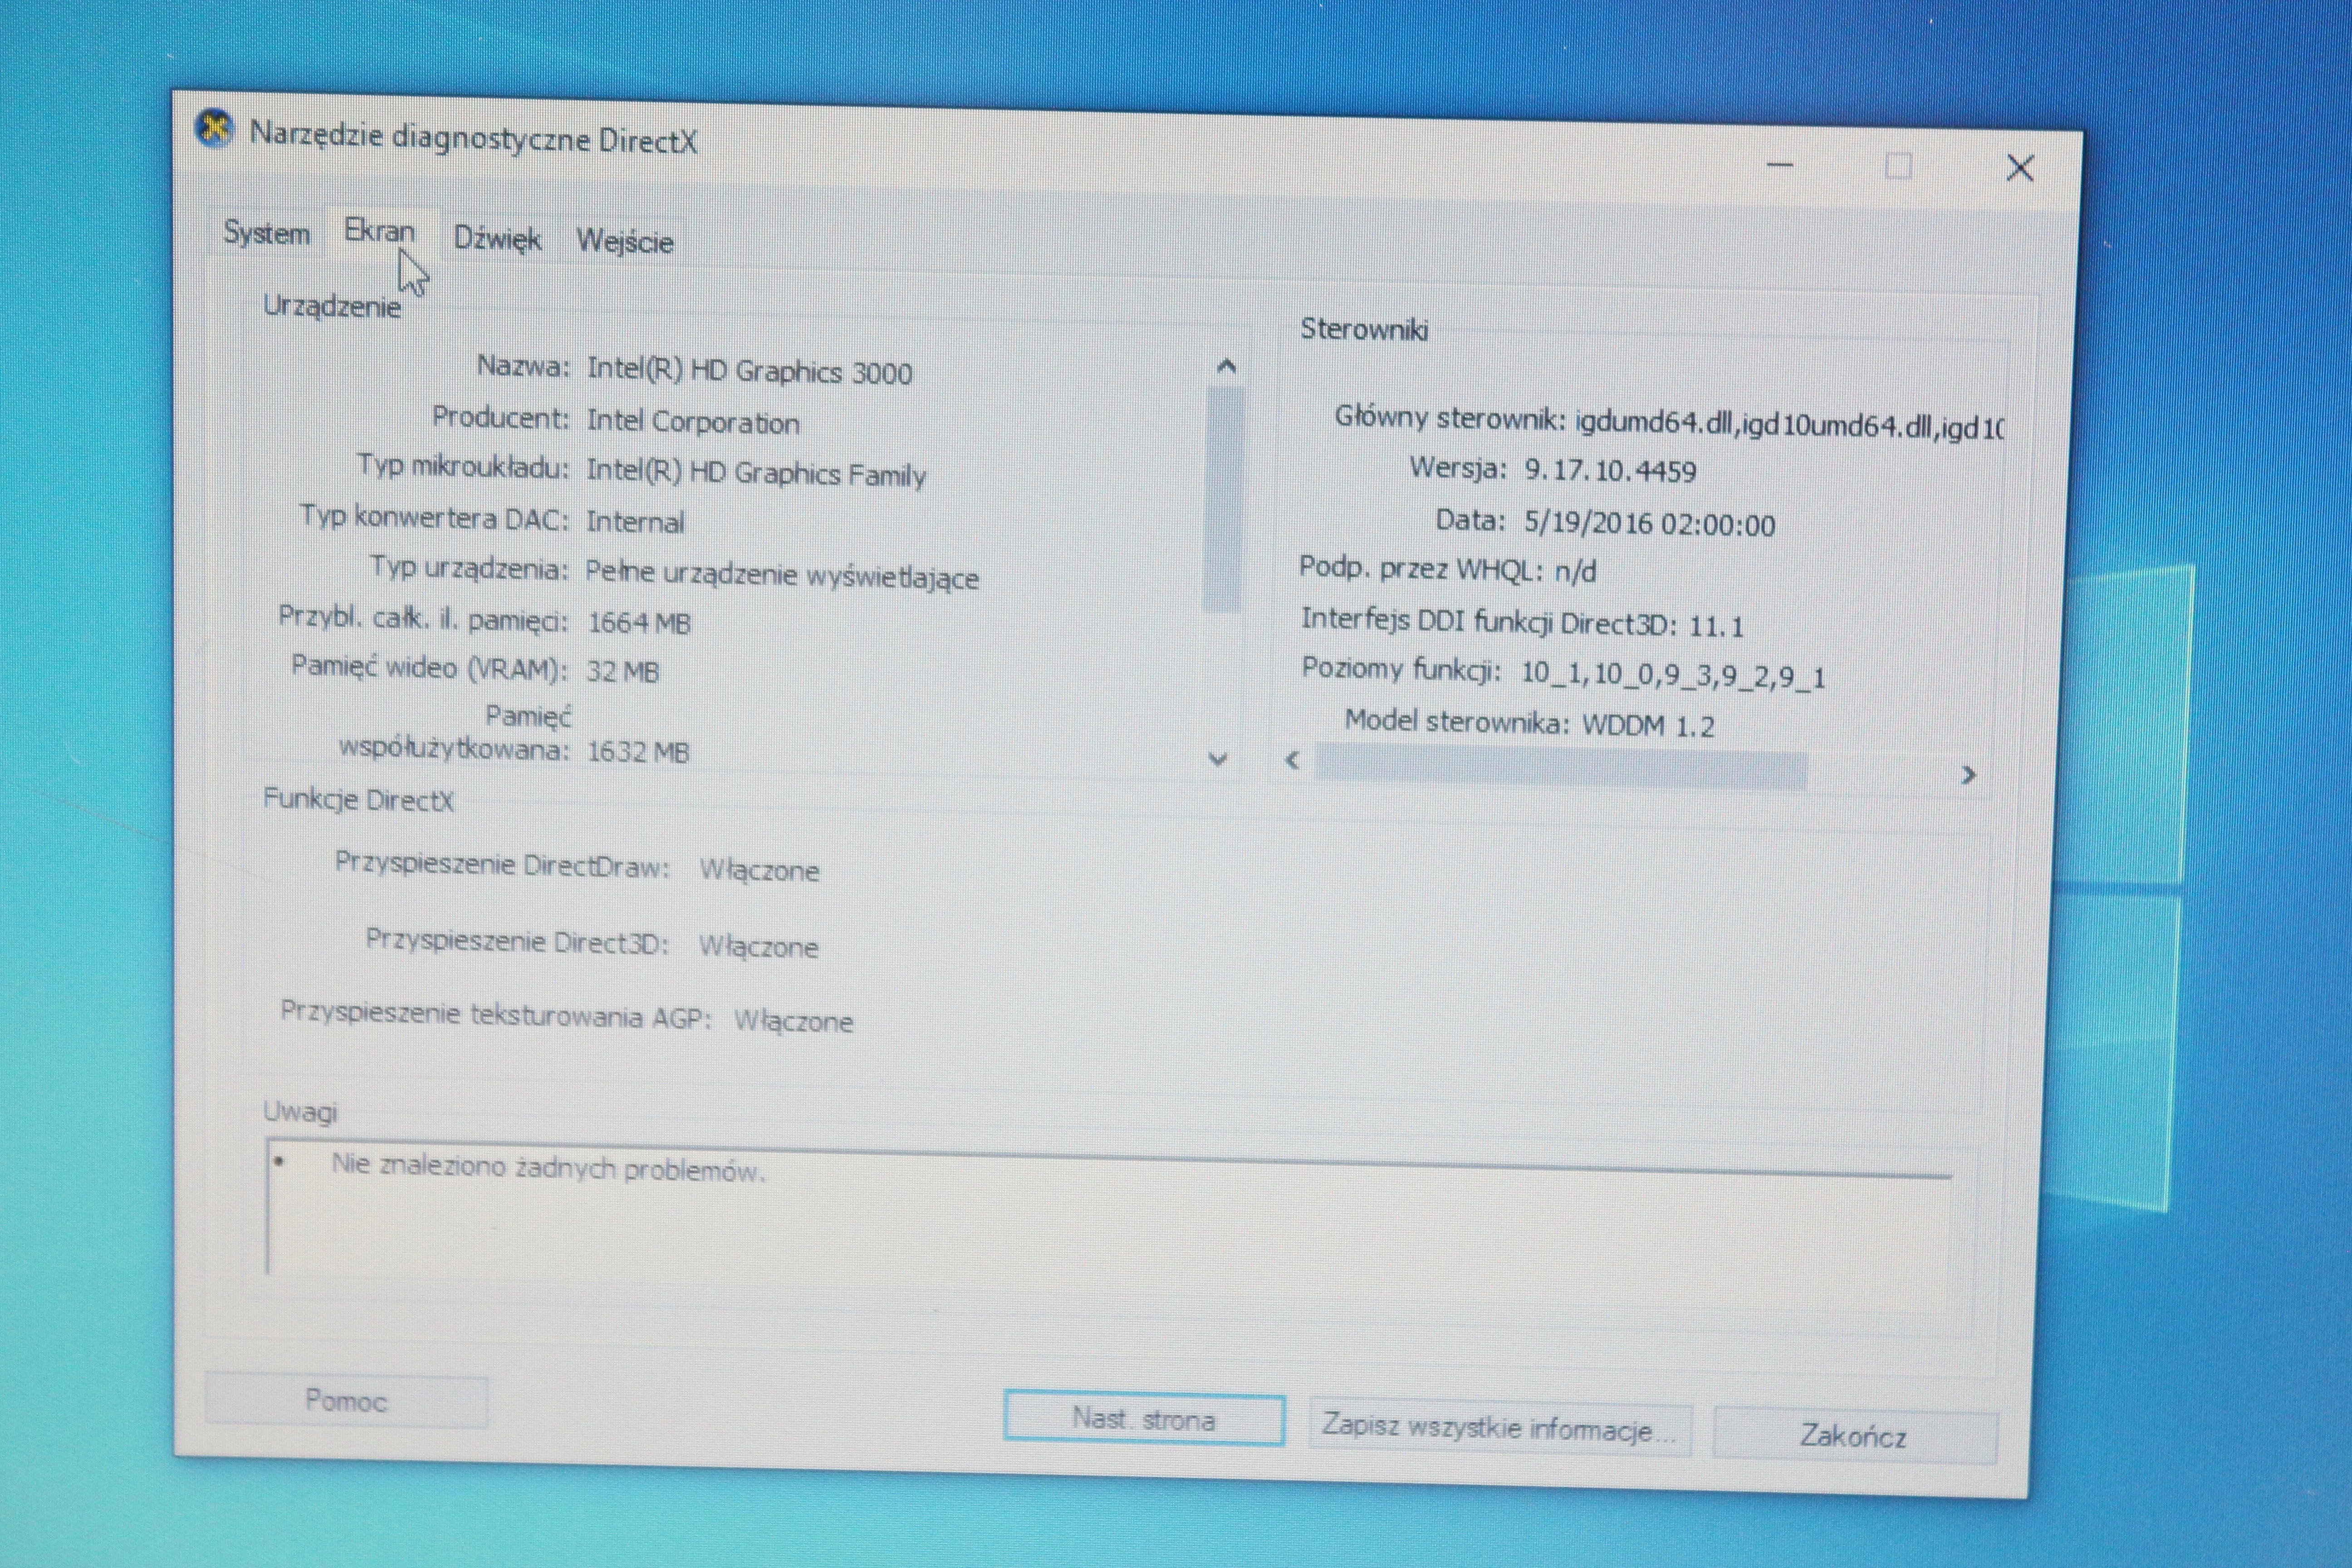Click the text Intel(R) HD Graphics 3000
This screenshot has height=1568, width=2352.
(x=749, y=371)
